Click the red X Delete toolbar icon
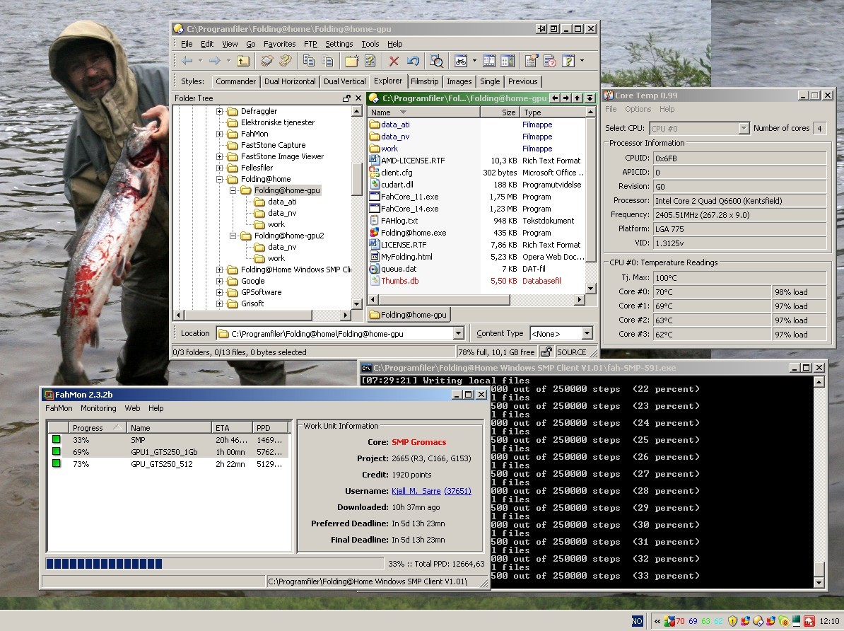Viewport: 844px width, 631px height. [x=394, y=61]
